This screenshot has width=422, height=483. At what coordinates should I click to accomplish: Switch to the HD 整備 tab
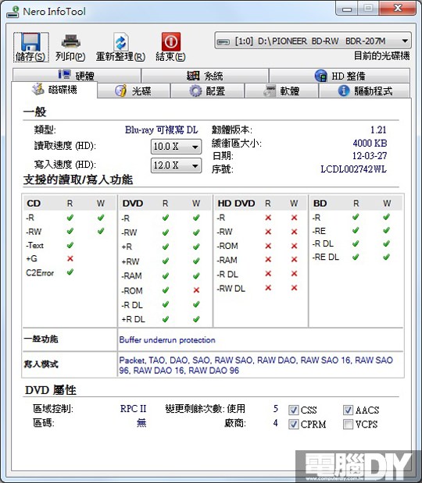tap(339, 76)
